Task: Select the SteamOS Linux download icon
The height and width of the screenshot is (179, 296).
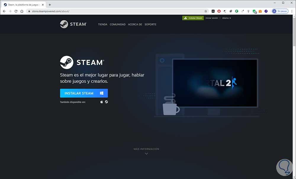Action: click(107, 102)
